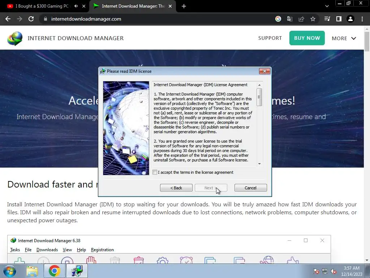Mute the YouTube tab audio icon
The width and height of the screenshot is (370, 278).
point(76,6)
